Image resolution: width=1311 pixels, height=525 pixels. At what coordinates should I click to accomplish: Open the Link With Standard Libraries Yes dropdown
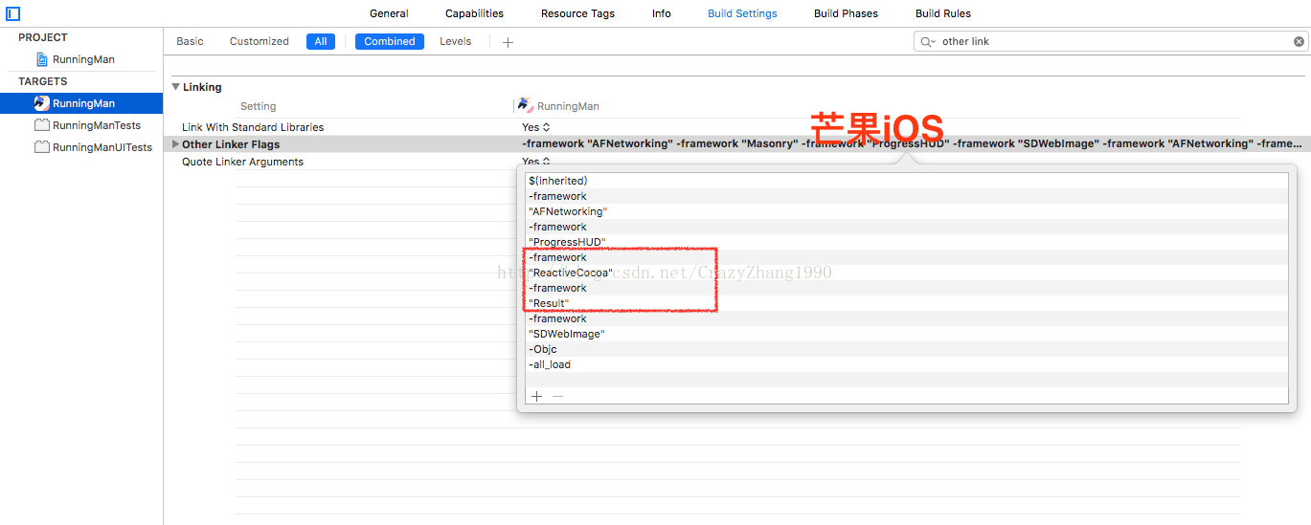tap(535, 127)
